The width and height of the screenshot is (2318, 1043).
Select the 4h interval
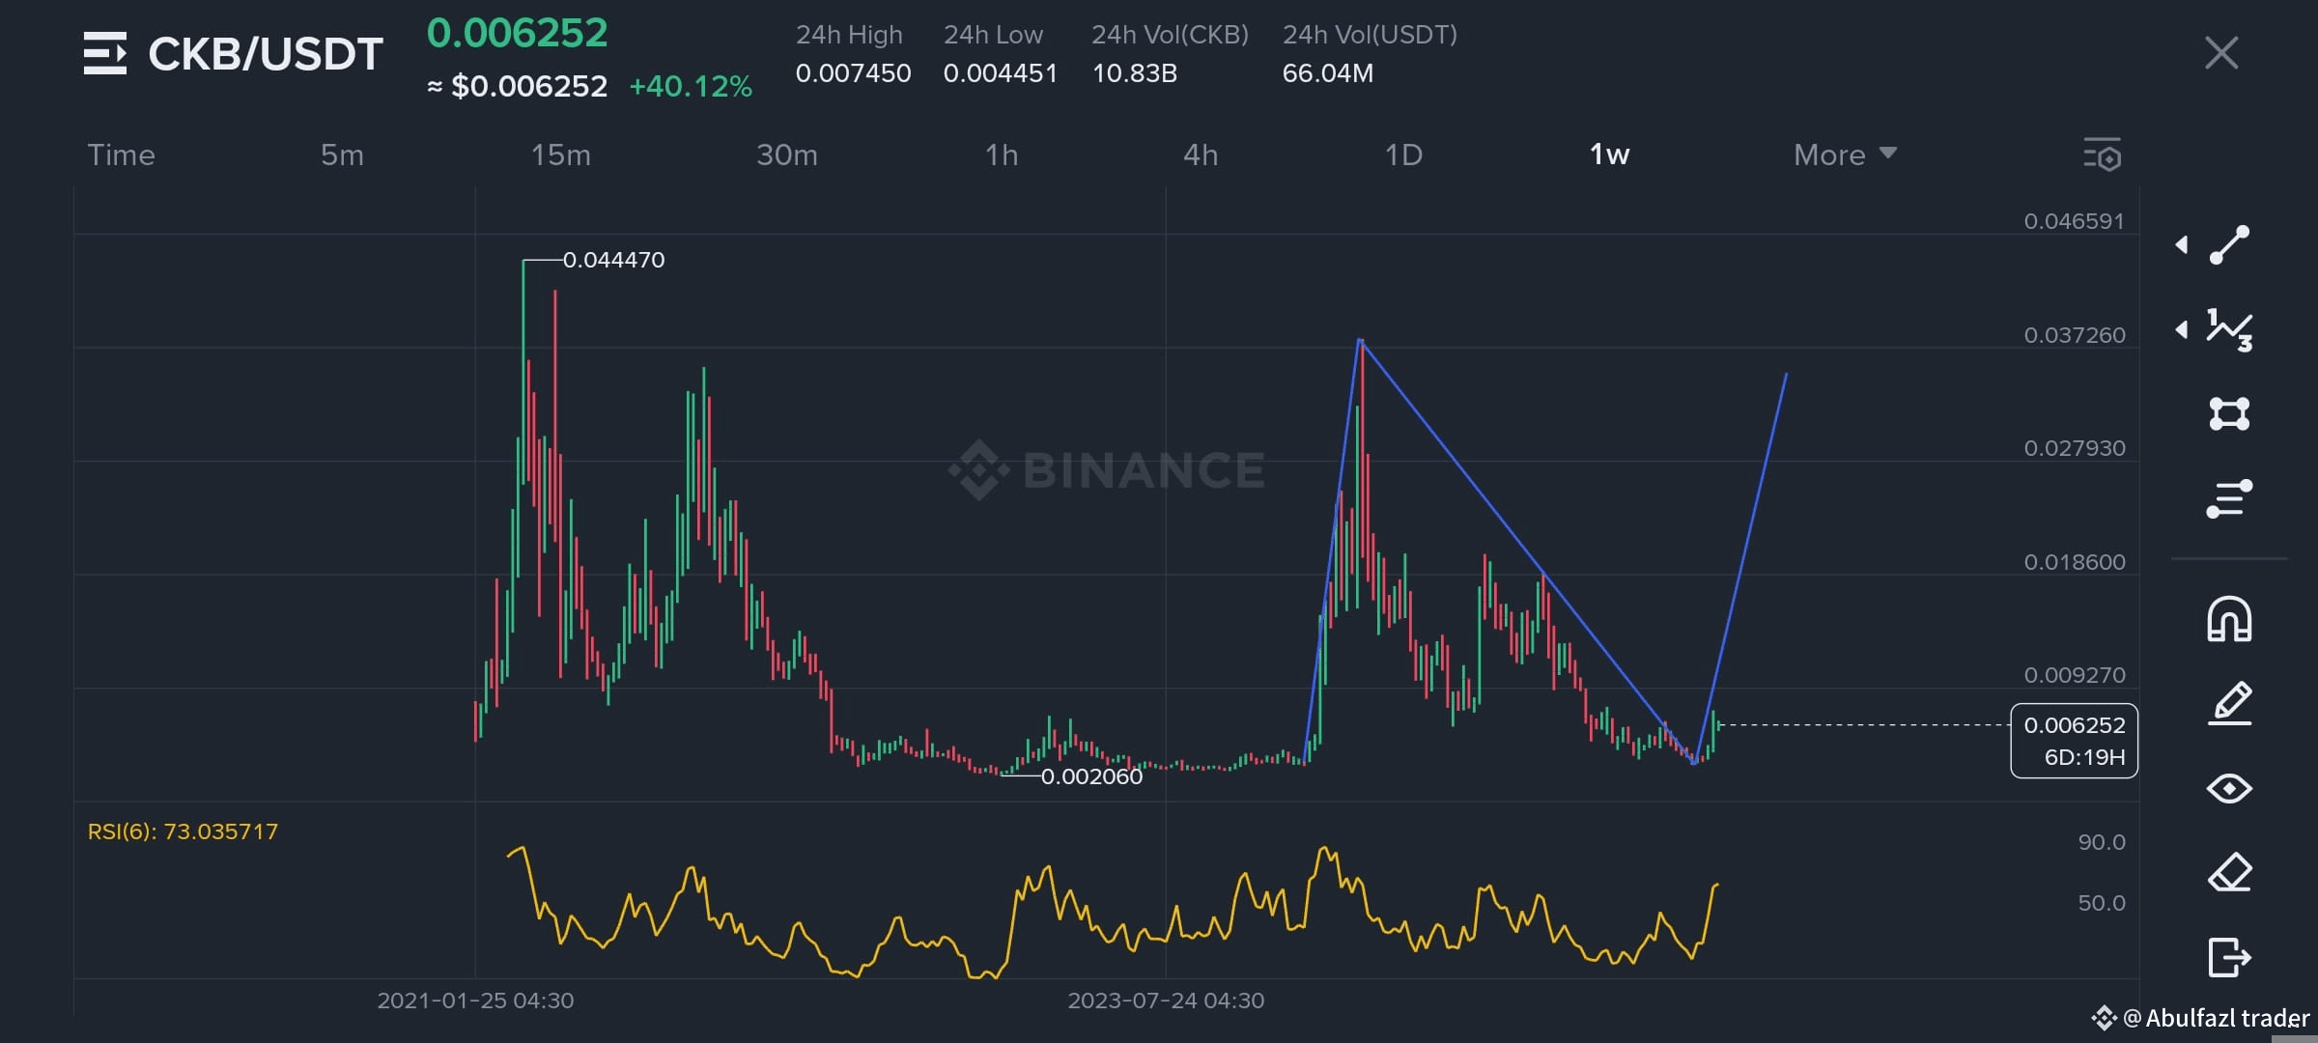[x=1201, y=155]
